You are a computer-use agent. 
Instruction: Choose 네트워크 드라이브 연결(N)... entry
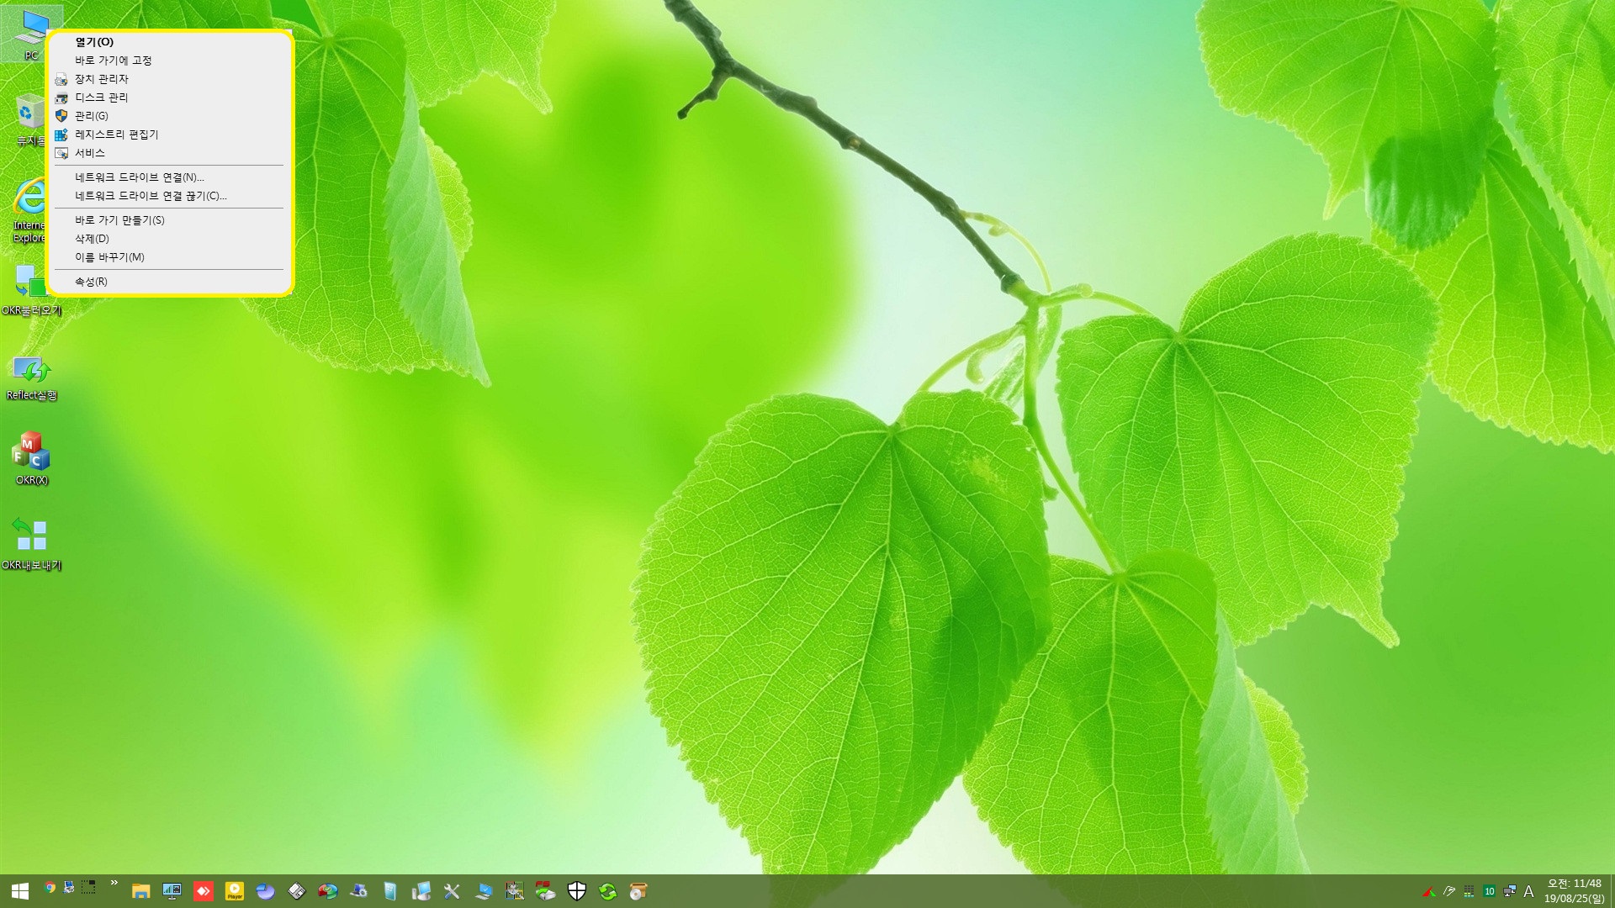(x=169, y=177)
